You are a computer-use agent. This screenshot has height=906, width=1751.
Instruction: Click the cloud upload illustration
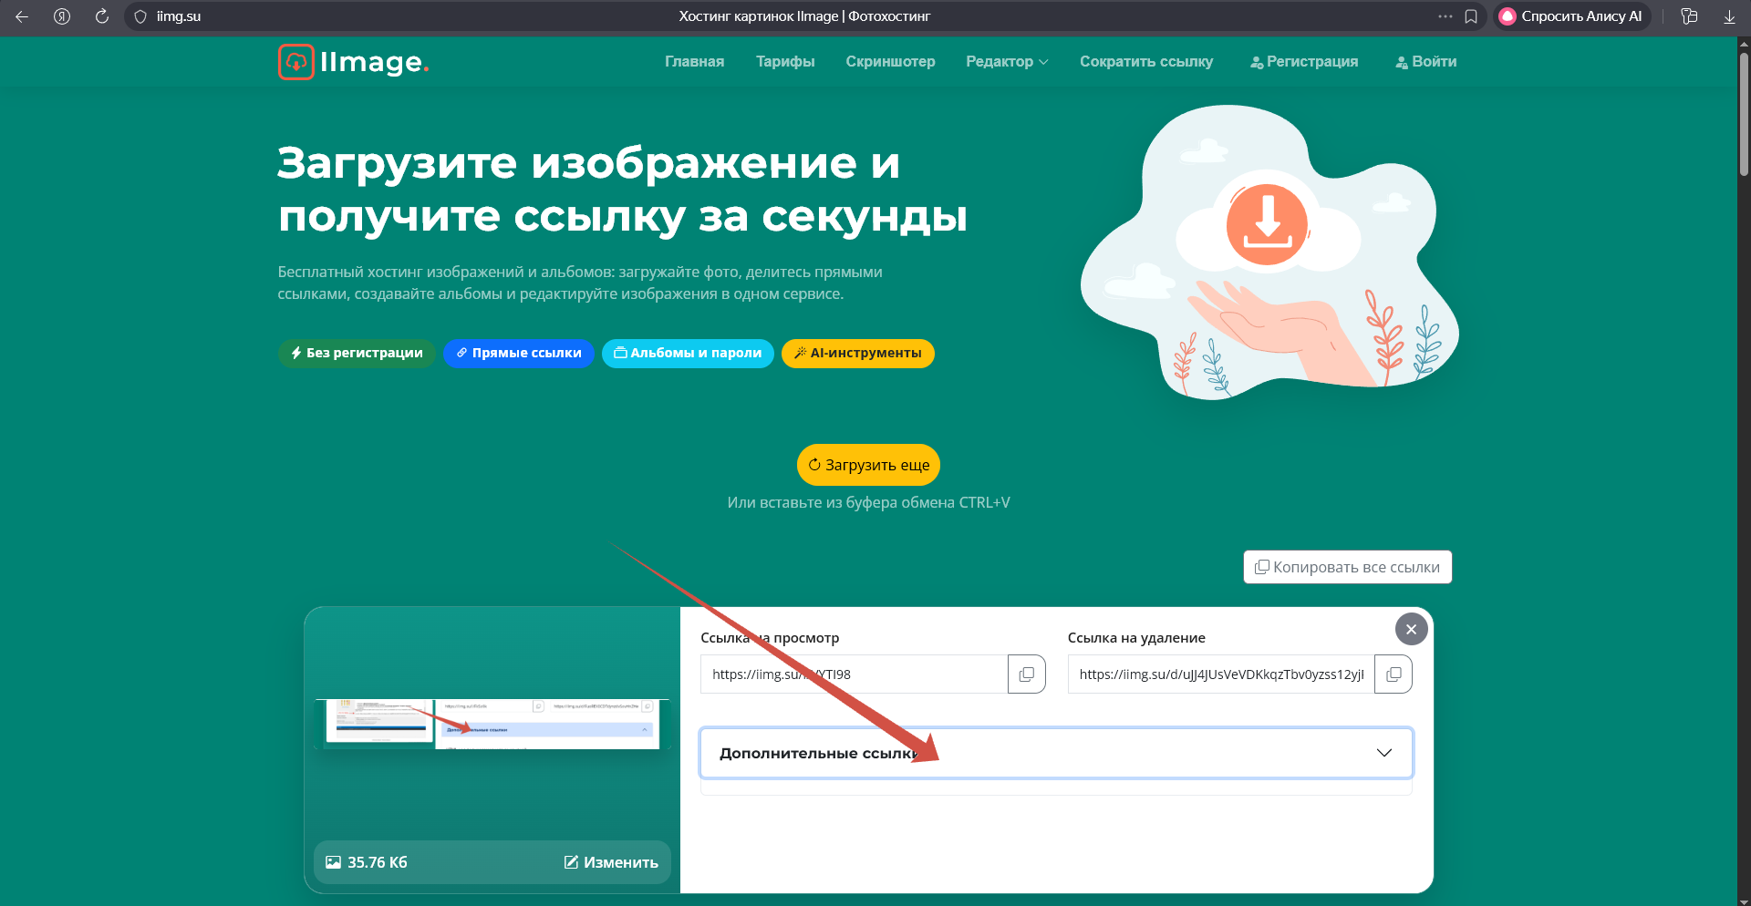coord(1269,252)
